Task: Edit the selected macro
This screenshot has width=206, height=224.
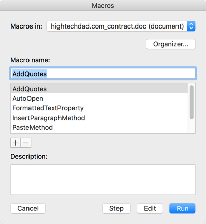Action: tap(150, 208)
